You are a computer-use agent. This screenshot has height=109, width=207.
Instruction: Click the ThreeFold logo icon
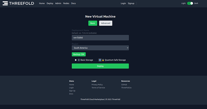tap(5, 3)
